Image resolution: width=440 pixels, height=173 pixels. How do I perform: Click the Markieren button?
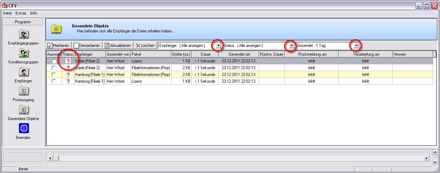point(58,46)
